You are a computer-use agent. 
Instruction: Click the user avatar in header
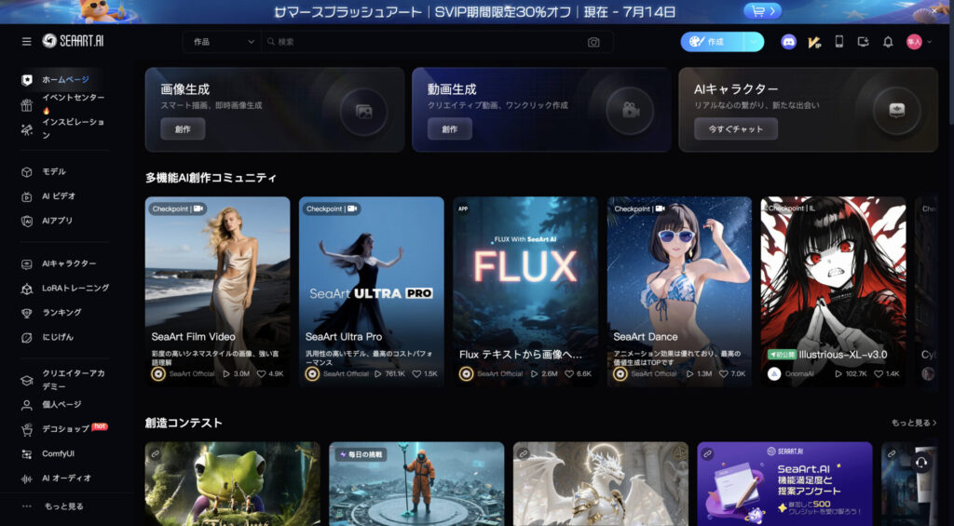(x=914, y=41)
